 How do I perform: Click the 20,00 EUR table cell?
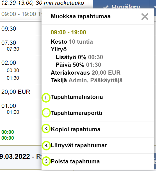[x=16, y=92]
